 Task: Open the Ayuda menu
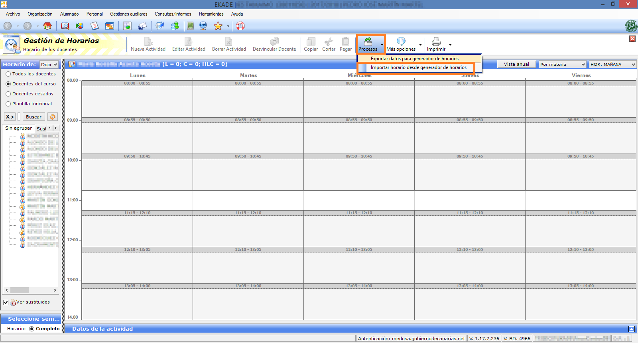click(x=237, y=14)
